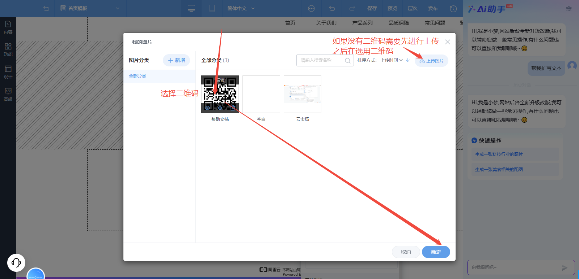Viewport: 579px width, 279px height.
Task: Click the 快速操作 lightning icon
Action: [x=474, y=140]
